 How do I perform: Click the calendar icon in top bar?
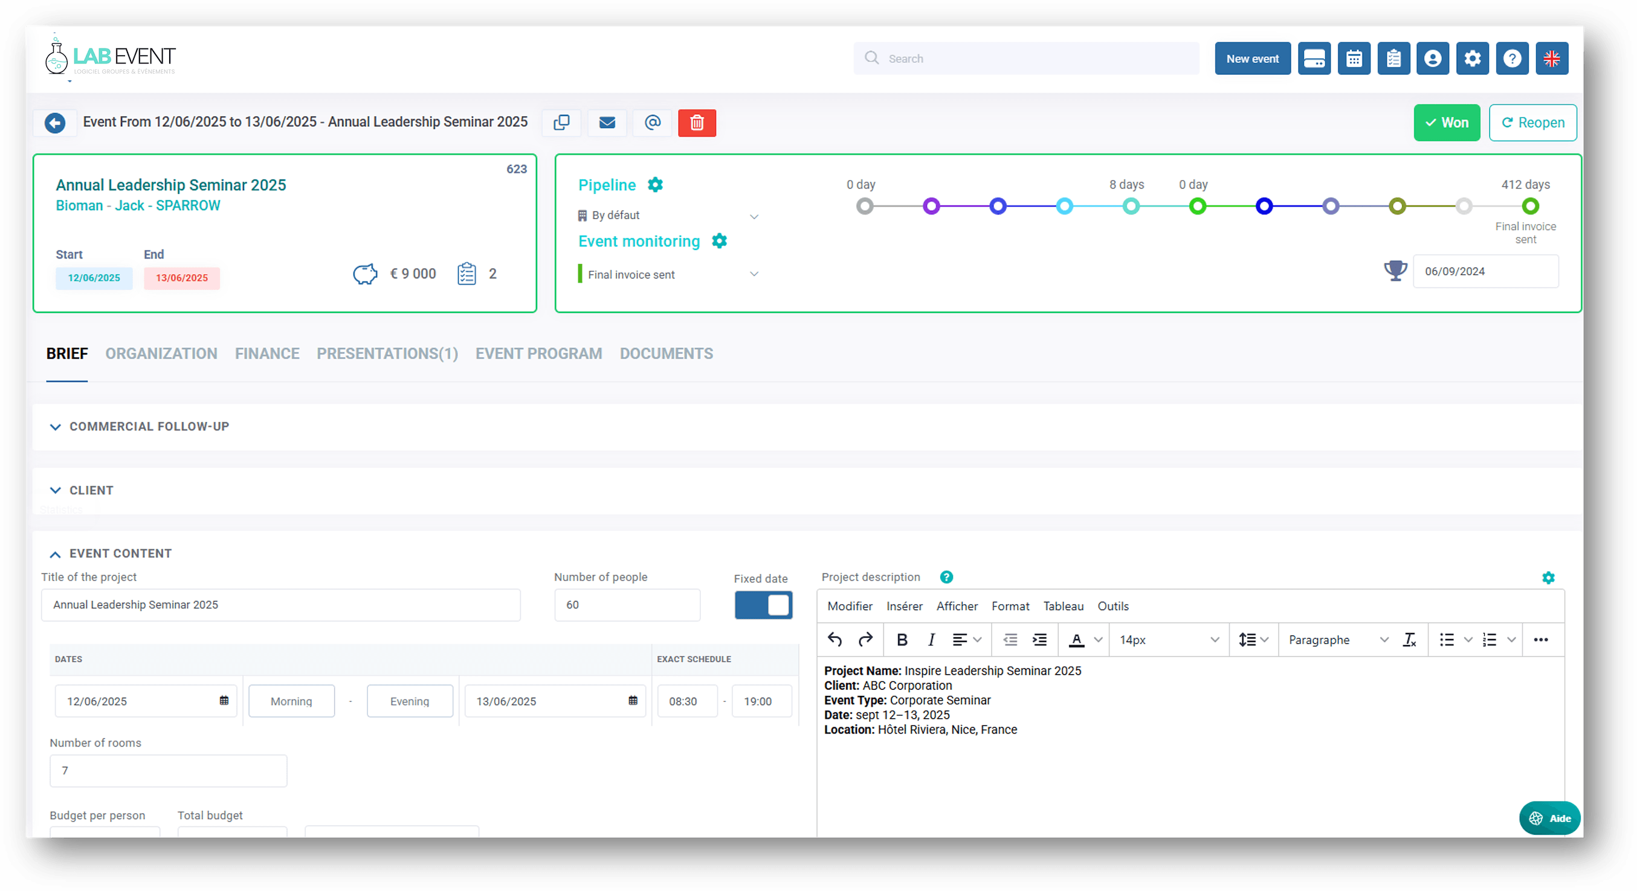pyautogui.click(x=1354, y=59)
